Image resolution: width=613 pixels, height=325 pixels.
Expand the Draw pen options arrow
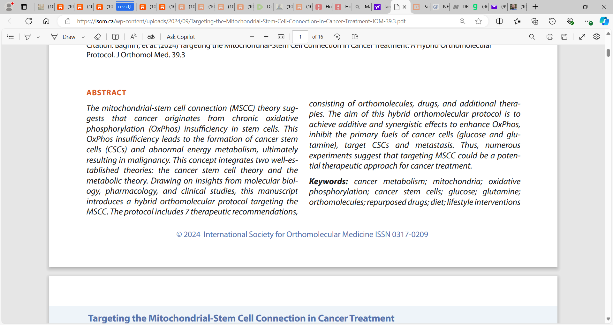[x=83, y=37]
